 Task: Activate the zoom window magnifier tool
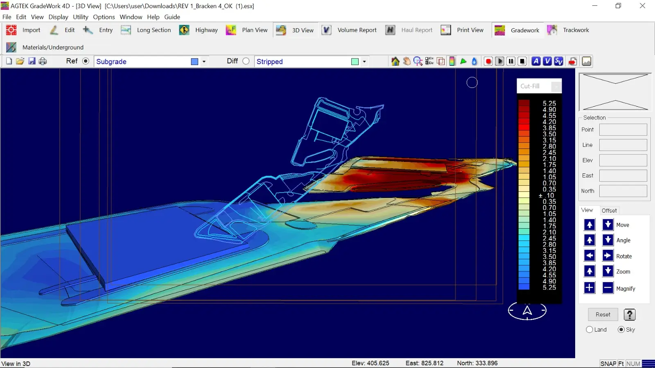coord(418,61)
